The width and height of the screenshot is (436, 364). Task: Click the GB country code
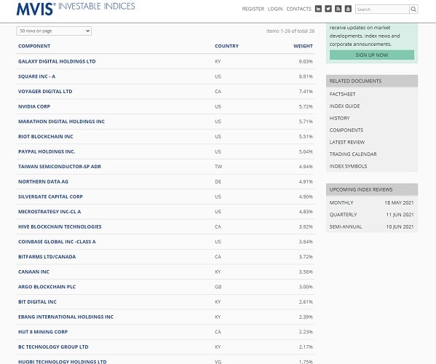point(218,287)
